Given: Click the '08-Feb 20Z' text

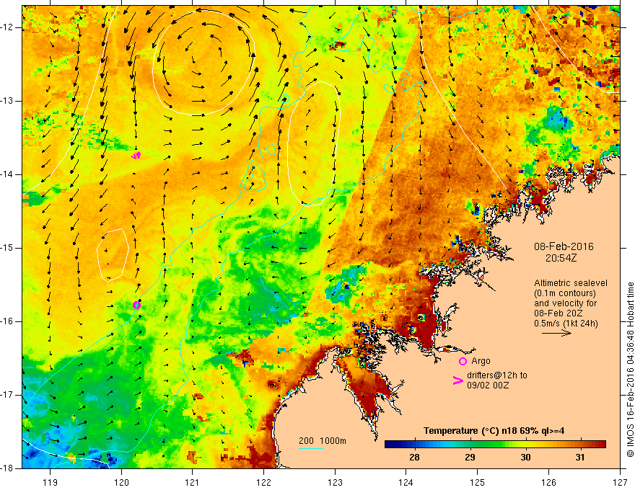Looking at the screenshot, I should (557, 313).
